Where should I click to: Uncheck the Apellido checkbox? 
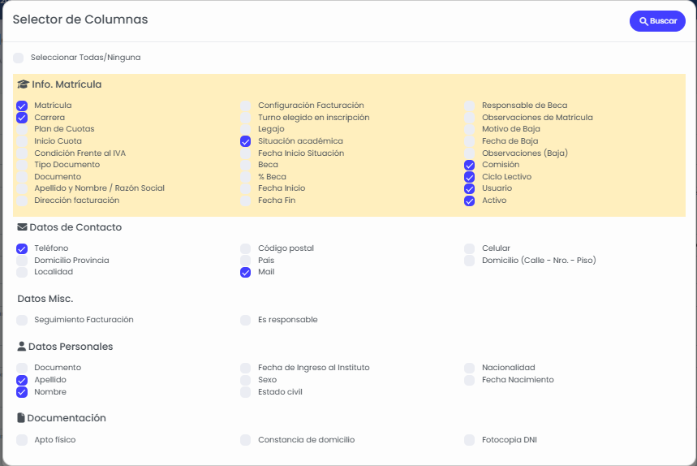pyautogui.click(x=22, y=380)
